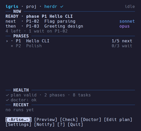Click the 1/5 next progress value
Screen dimensions: 141x131
(122, 41)
